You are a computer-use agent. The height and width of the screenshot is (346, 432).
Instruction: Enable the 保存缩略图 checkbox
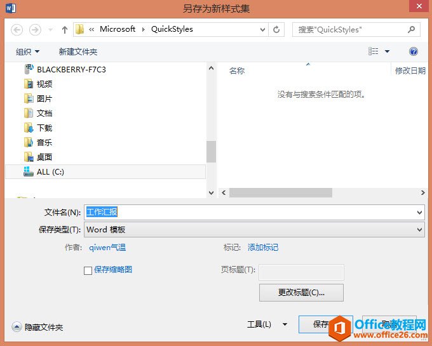[x=88, y=270]
